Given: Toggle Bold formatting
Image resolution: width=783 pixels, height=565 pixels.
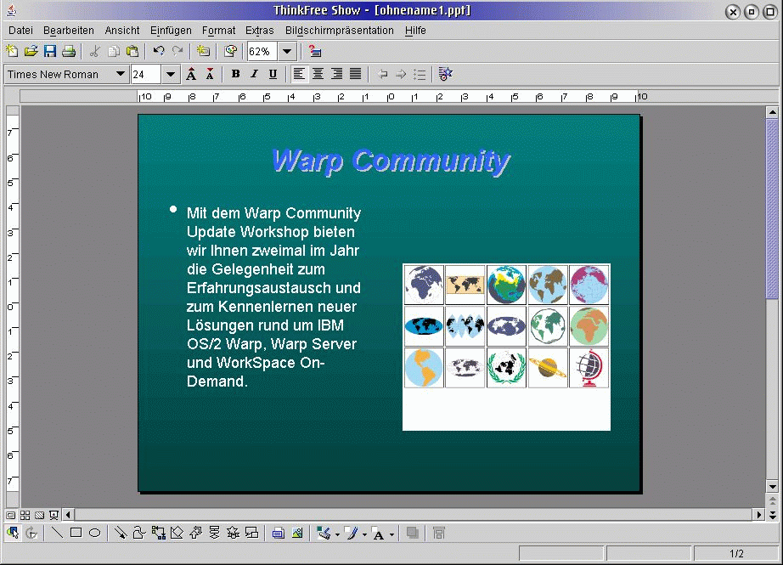Looking at the screenshot, I should coord(236,75).
